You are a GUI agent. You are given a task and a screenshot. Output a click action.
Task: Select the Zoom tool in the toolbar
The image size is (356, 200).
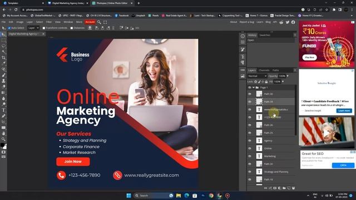[x=3, y=139]
